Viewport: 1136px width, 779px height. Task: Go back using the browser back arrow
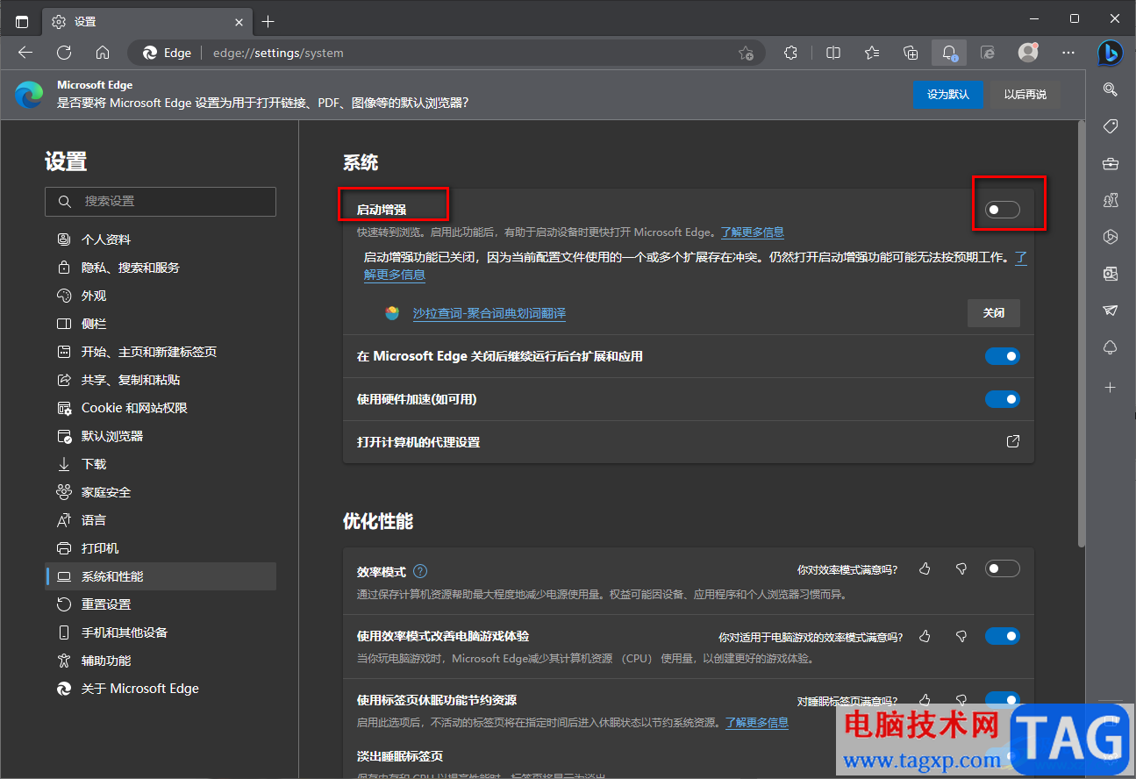tap(25, 53)
